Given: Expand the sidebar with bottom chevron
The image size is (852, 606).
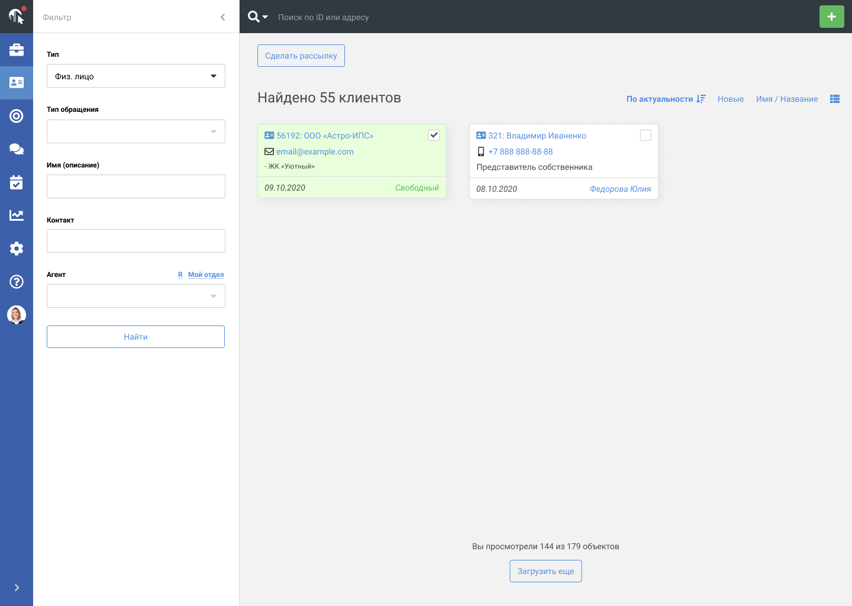Looking at the screenshot, I should point(17,588).
